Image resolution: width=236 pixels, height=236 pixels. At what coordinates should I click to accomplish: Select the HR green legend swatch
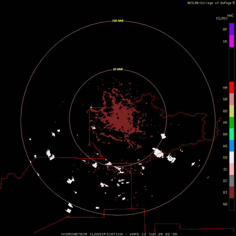tap(232, 123)
